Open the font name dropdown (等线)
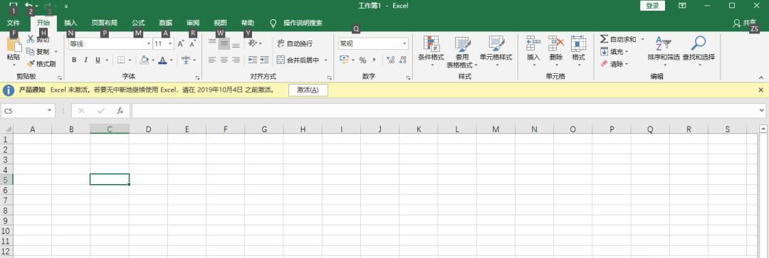Viewport: 769px width, 258px height. 149,43
